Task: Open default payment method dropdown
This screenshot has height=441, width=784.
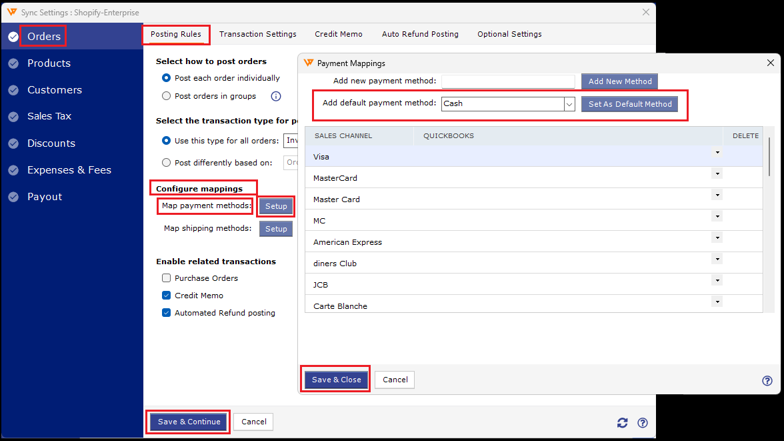Action: [x=569, y=104]
